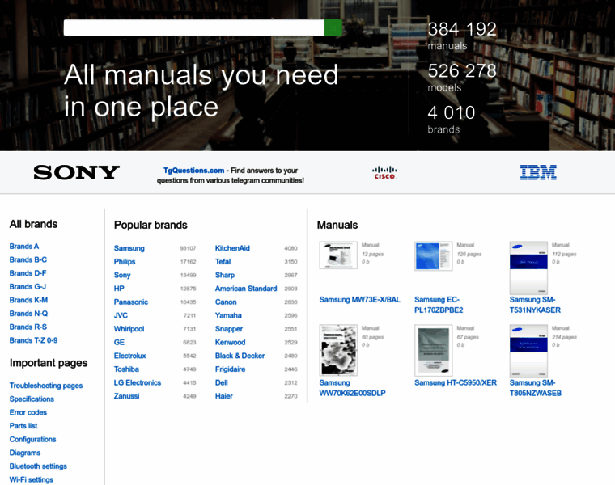Viewport: 615px width, 485px height.
Task: Visit the TgQuestions.com link
Action: pos(193,171)
